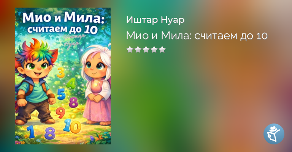Click the number 10 on the cover
This screenshot has height=152, width=292.
[x=72, y=126]
